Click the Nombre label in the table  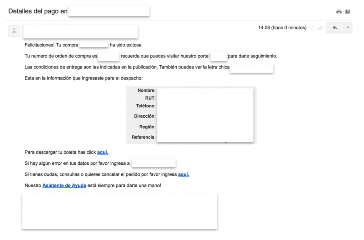tap(146, 91)
